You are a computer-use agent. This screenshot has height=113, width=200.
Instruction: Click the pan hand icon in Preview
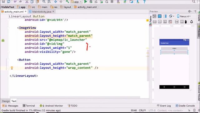point(186,22)
